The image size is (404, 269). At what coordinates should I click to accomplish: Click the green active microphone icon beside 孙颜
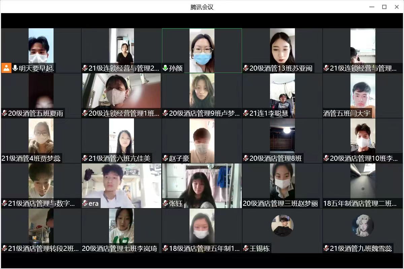click(x=165, y=68)
